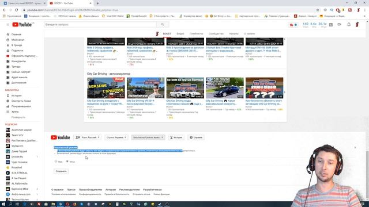Open the Безопасный режим dropdown
This screenshot has height=207, width=369.
[x=148, y=137]
